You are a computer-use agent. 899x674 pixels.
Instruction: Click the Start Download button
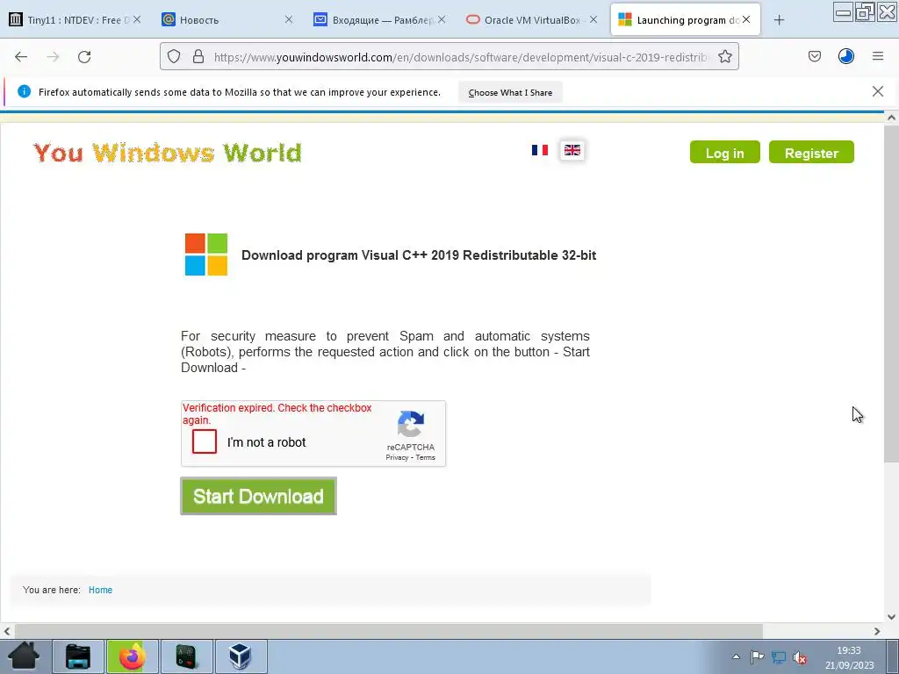point(259,497)
